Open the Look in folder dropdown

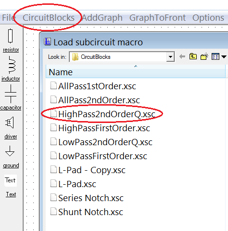171,56
